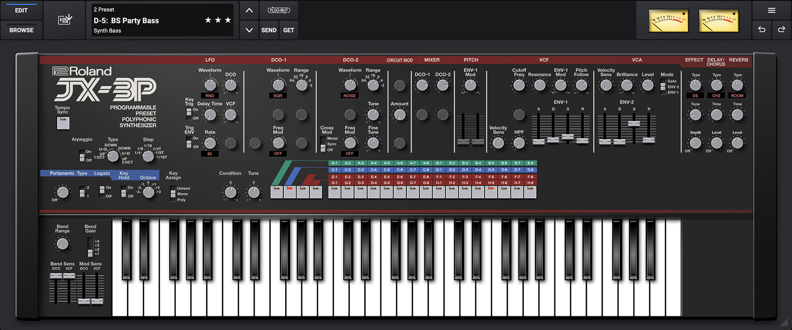Flip the Portamento Type switch
Viewport: 792px width, 330px height.
82,192
